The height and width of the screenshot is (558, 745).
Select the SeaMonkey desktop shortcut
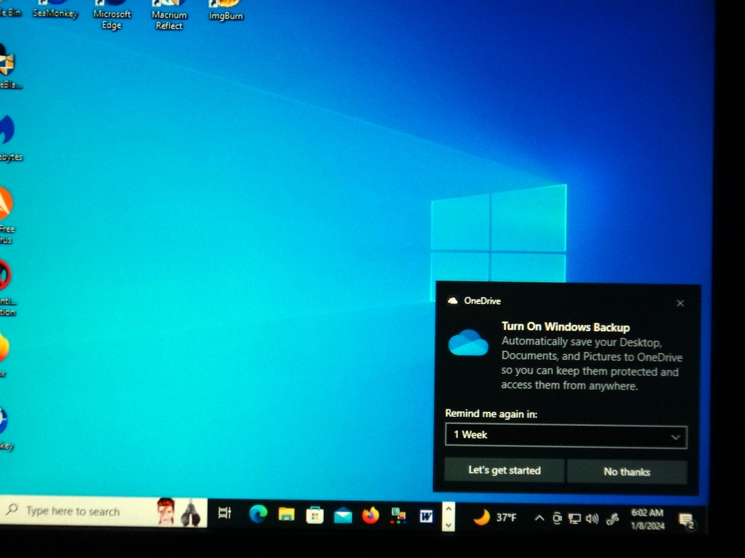[55, 10]
